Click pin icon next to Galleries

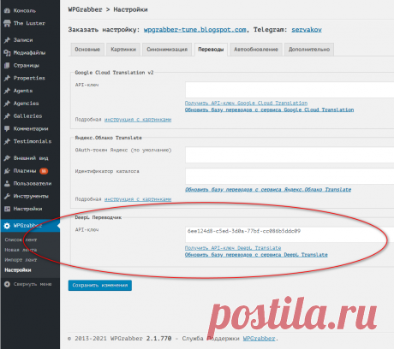click(x=7, y=116)
